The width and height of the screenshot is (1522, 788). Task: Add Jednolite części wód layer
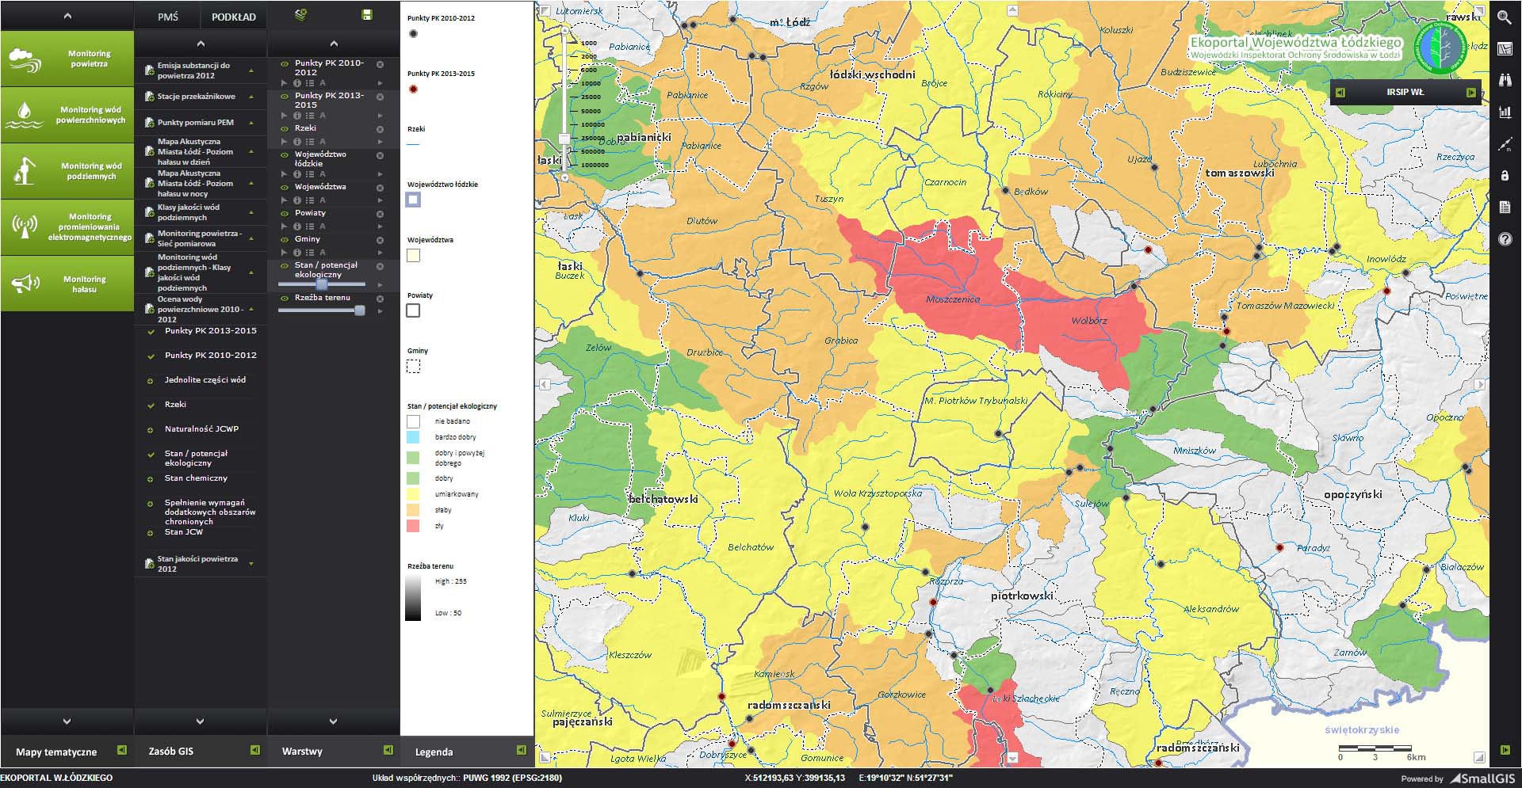(150, 382)
